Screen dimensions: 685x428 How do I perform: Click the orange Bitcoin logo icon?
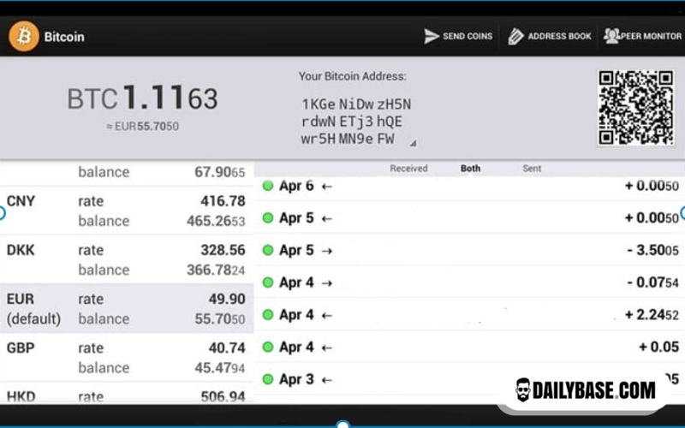click(24, 36)
